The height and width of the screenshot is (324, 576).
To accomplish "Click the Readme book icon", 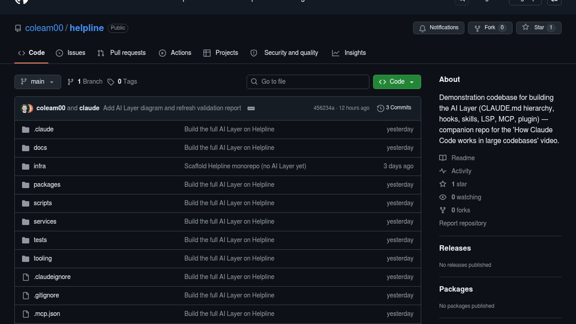I will 443,158.
